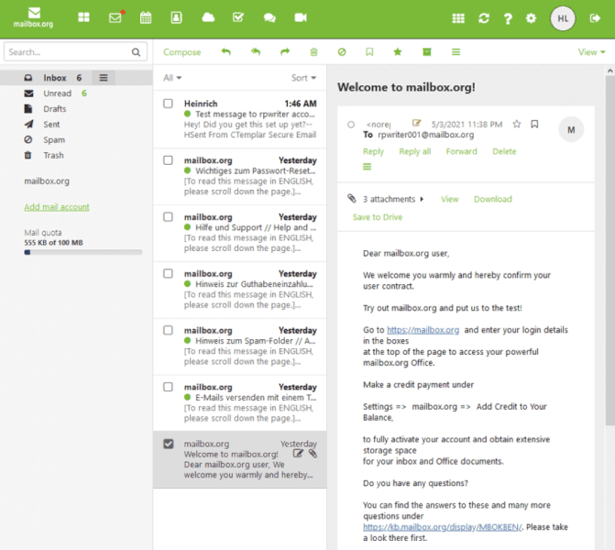Open Inbox folder actions menu
The height and width of the screenshot is (550, 615).
click(104, 78)
